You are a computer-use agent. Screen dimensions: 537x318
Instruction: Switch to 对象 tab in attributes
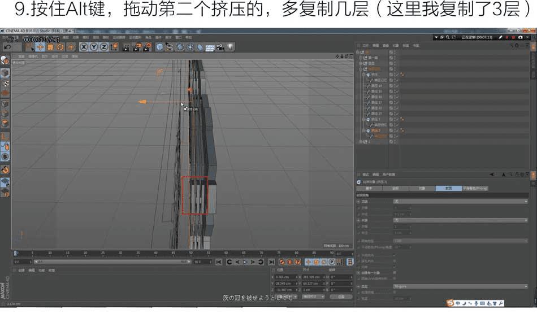422,188
